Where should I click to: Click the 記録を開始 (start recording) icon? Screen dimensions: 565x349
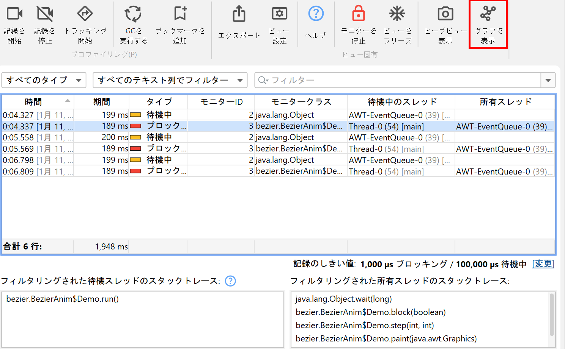click(14, 14)
